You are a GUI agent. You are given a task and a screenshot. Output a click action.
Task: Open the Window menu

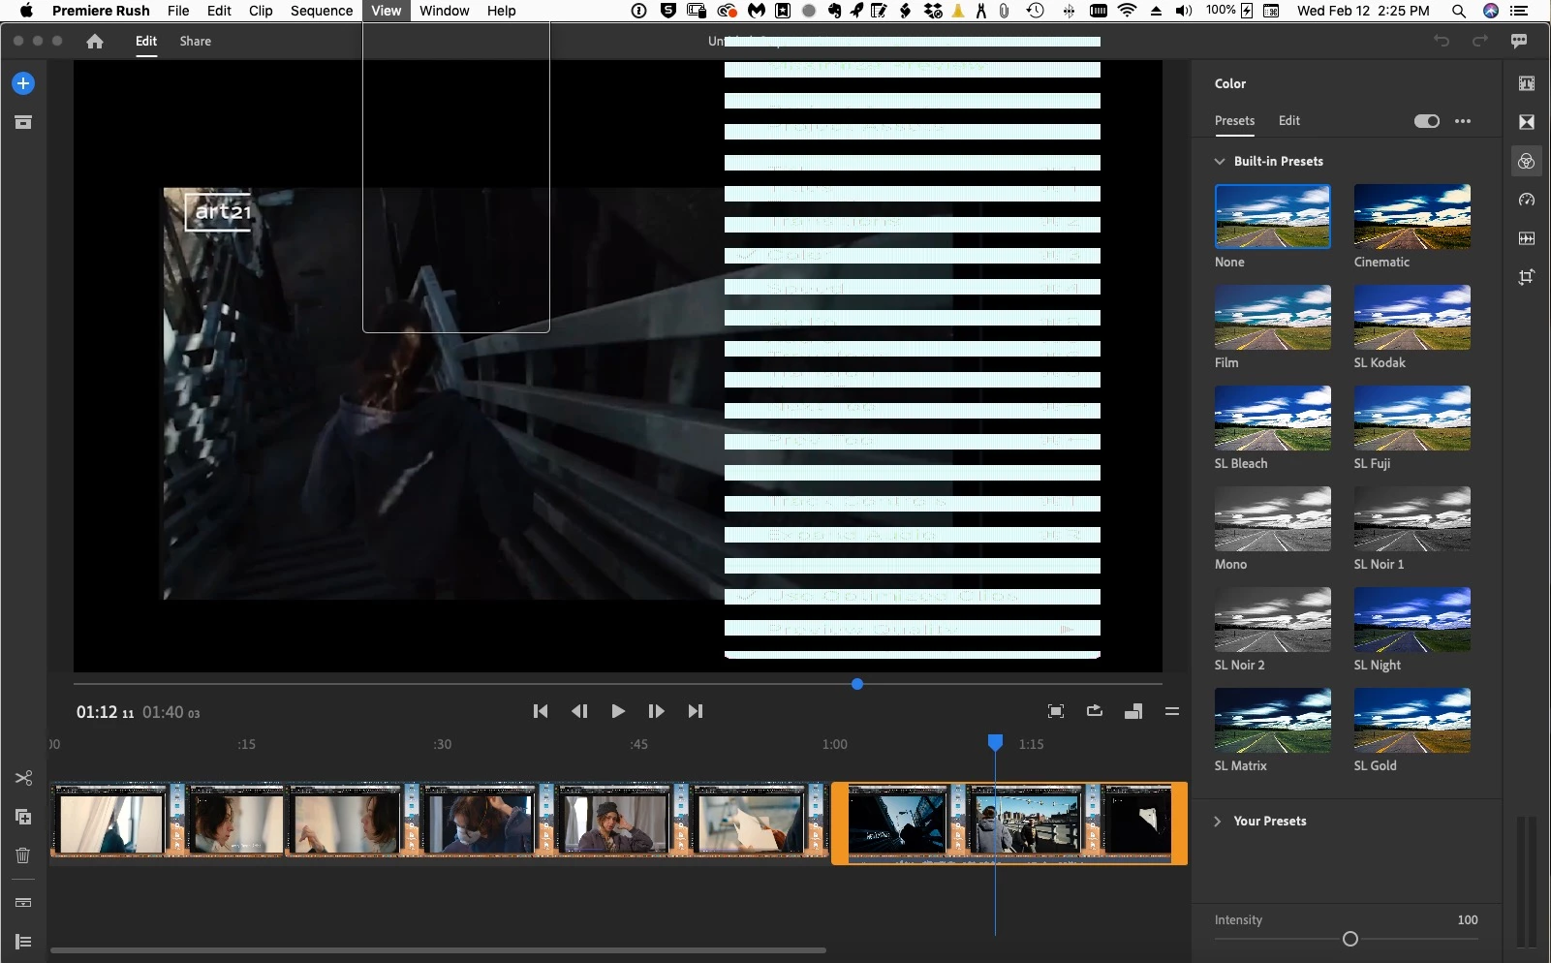445,11
